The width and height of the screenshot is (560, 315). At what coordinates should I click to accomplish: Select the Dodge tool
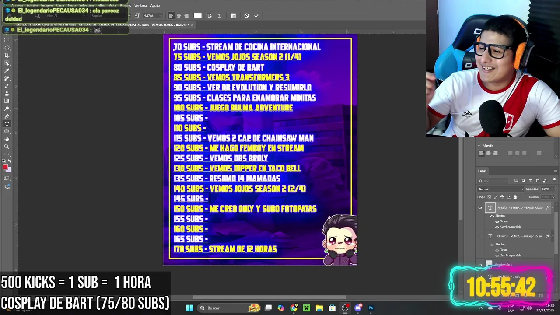7,108
